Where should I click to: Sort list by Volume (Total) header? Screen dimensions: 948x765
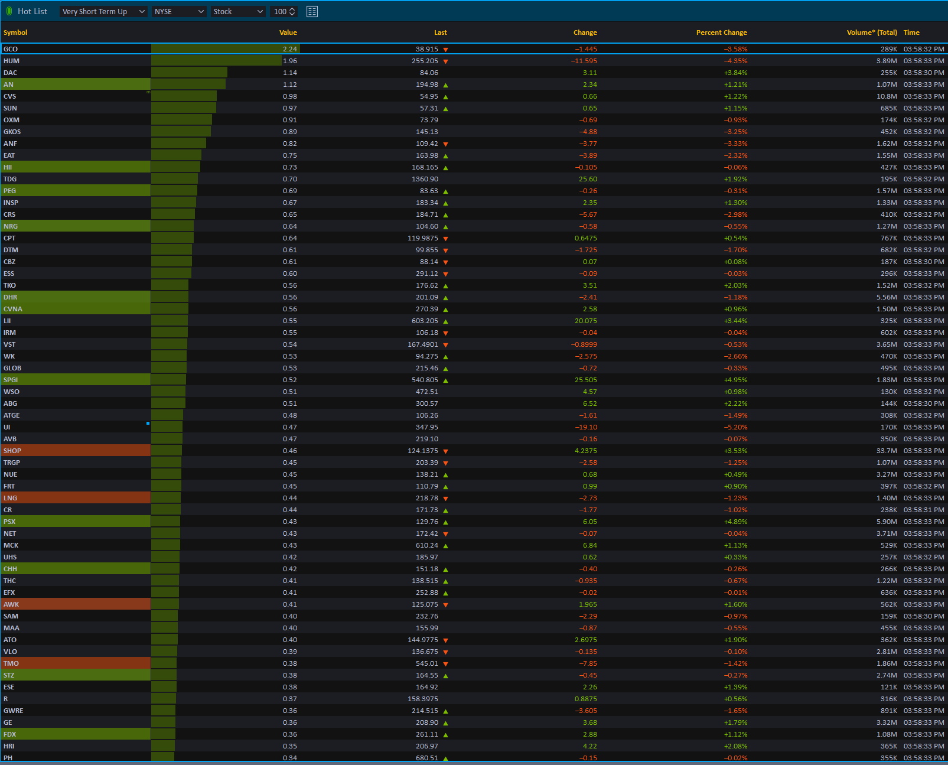[x=871, y=32]
